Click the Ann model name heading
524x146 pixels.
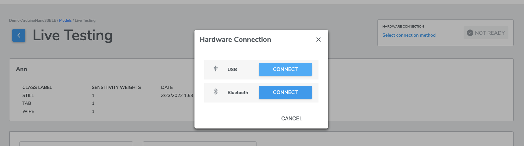point(21,69)
